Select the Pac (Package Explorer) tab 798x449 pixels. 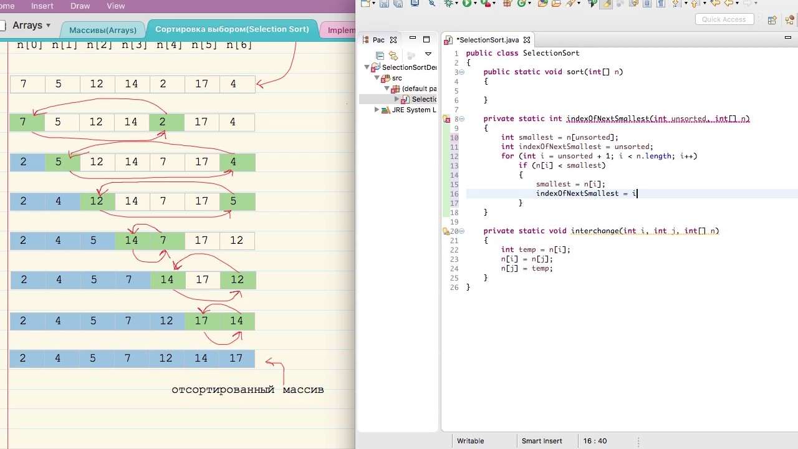[x=378, y=40]
